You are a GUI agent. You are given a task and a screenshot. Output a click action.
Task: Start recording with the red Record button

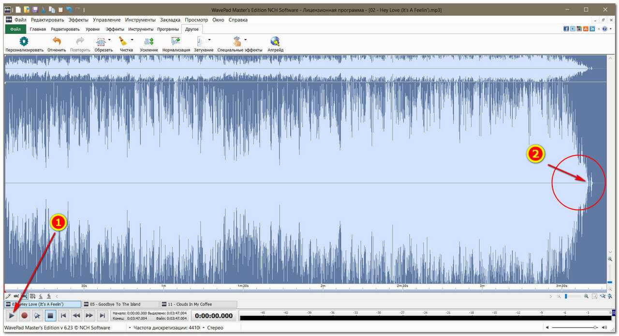[x=24, y=316]
